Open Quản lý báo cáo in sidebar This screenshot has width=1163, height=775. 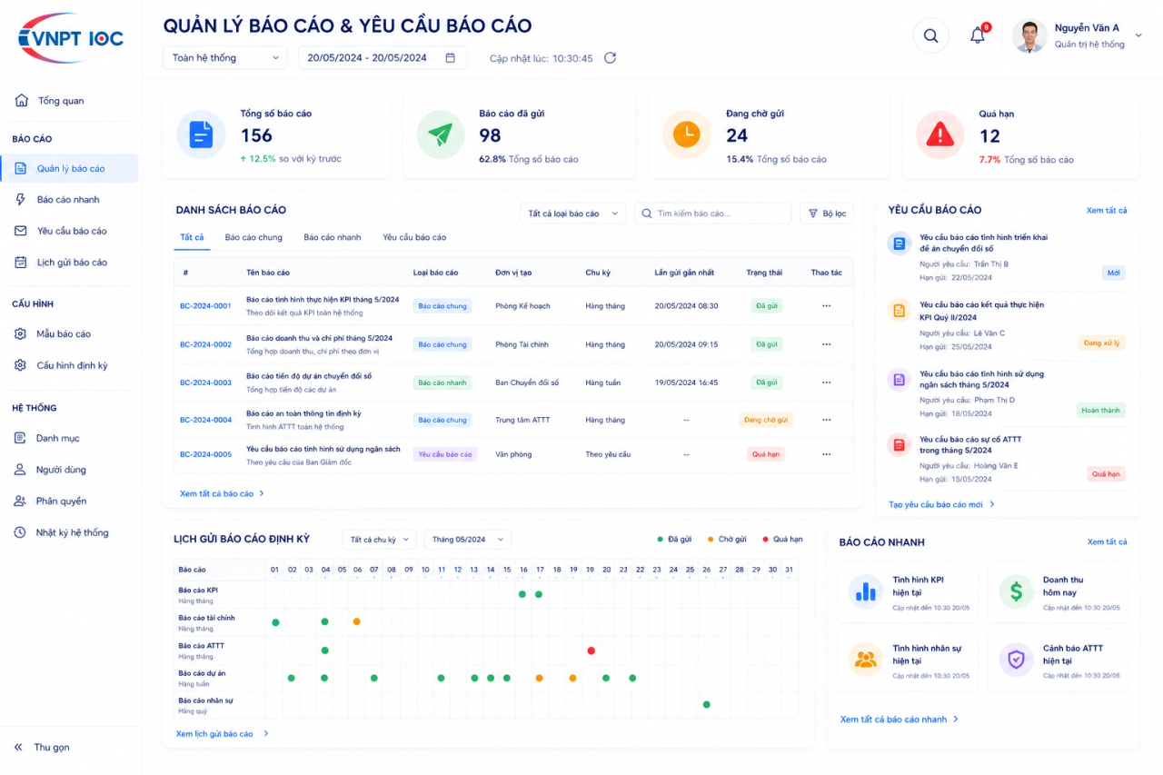71,168
